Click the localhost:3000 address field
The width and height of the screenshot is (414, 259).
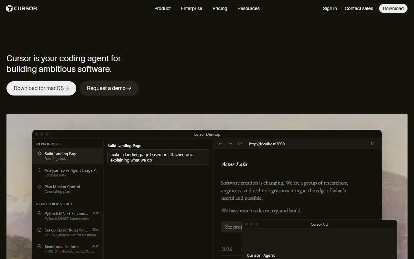coord(267,144)
